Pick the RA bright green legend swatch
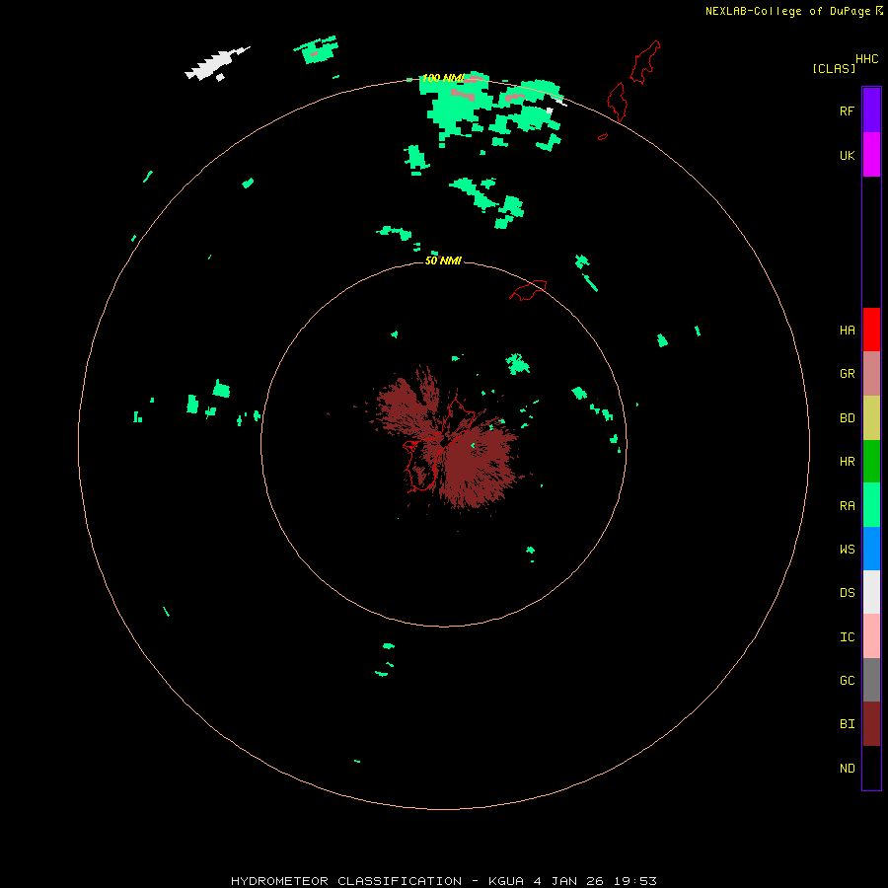The height and width of the screenshot is (888, 888). [x=871, y=505]
